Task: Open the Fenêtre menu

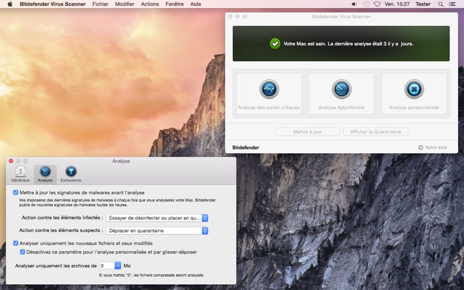Action: 175,4
